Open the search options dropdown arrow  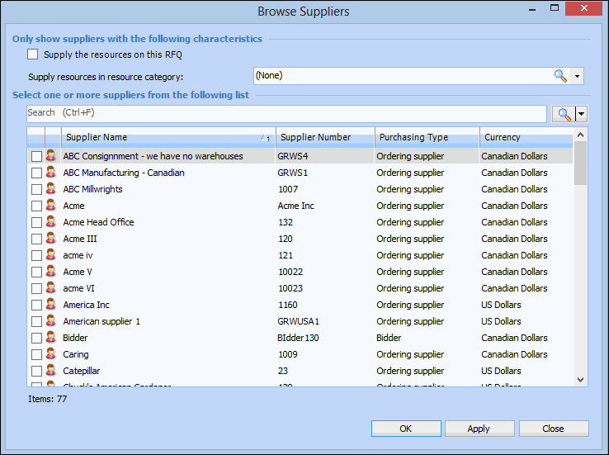pos(582,114)
